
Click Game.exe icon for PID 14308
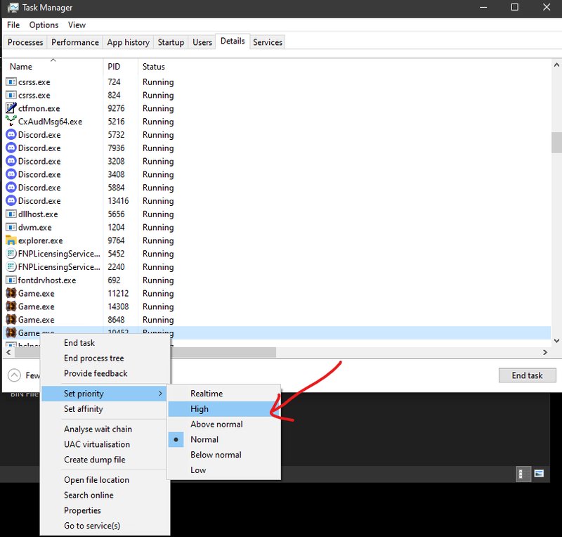pyautogui.click(x=11, y=306)
